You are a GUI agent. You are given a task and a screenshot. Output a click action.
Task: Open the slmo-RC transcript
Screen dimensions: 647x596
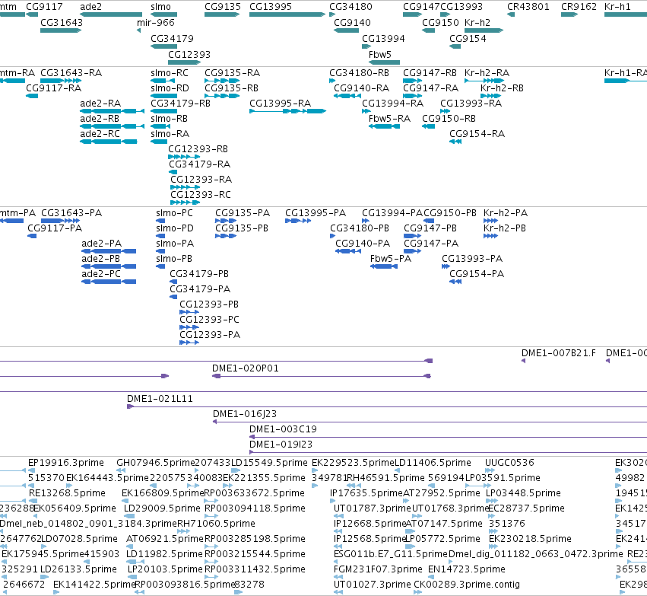tap(163, 81)
